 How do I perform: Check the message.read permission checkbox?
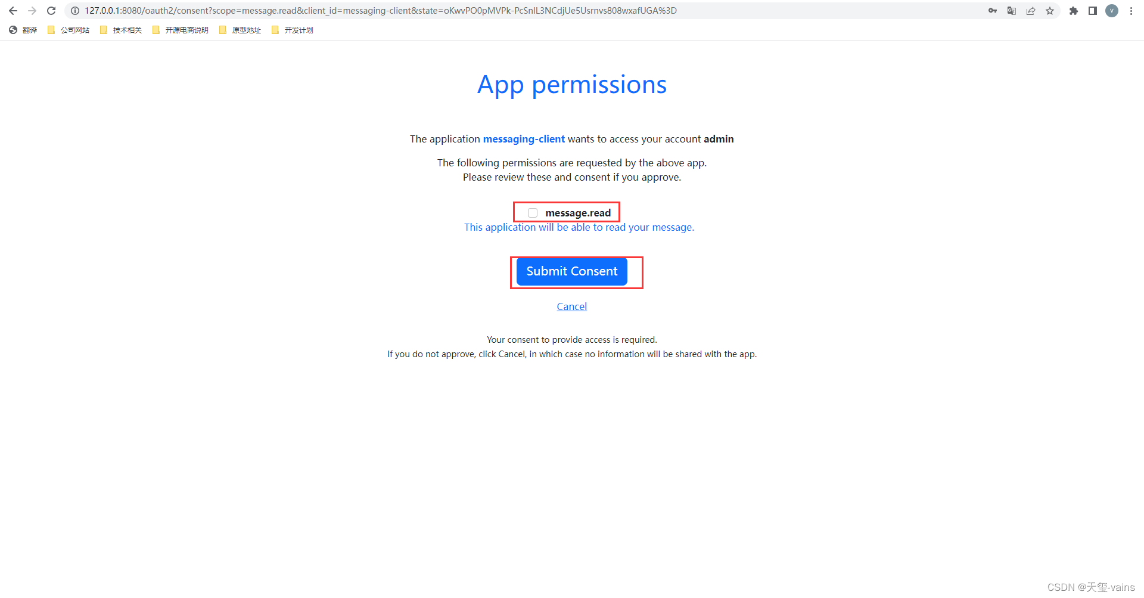(533, 213)
